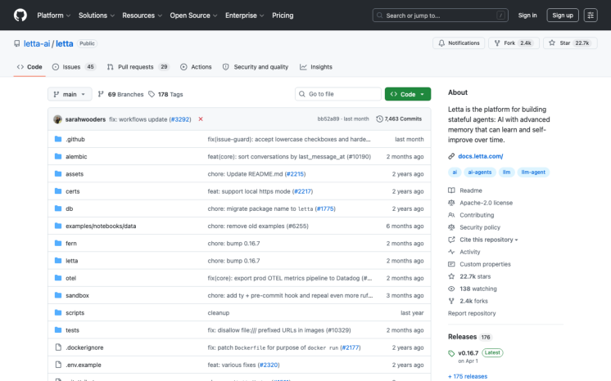Click the fork icon beside 2.4k forks
Screen dimensions: 611x381
451,301
